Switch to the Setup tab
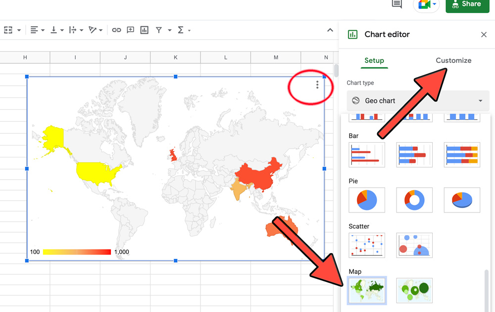 374,60
